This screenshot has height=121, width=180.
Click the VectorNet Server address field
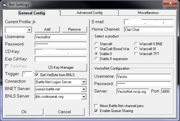133,91
